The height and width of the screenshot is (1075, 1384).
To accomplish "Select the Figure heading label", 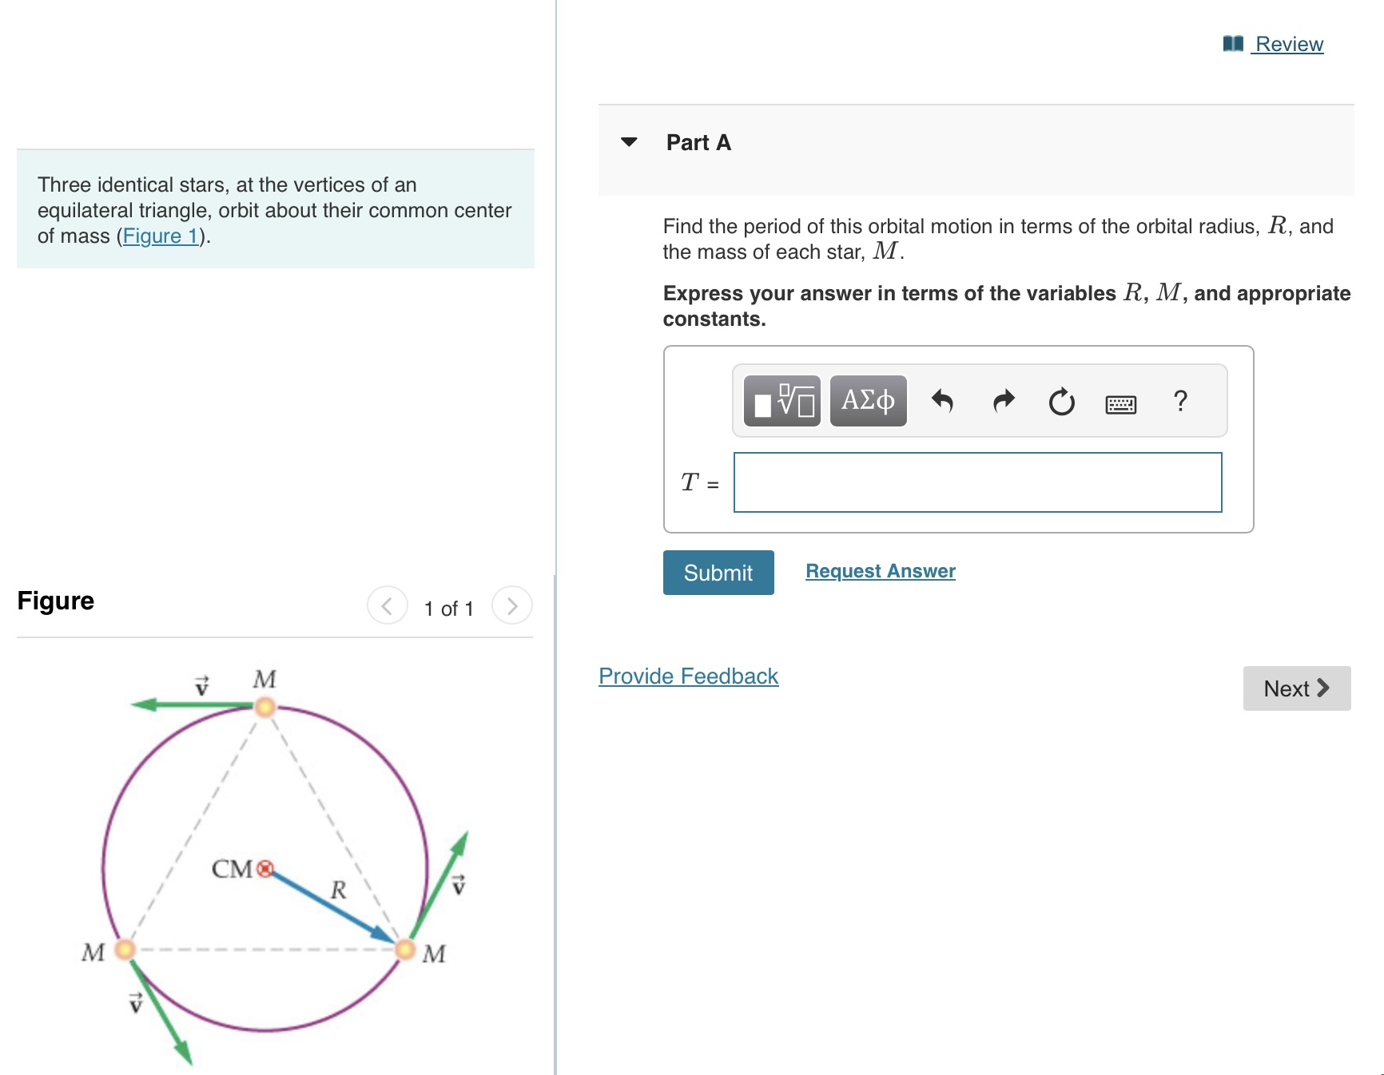I will [55, 601].
